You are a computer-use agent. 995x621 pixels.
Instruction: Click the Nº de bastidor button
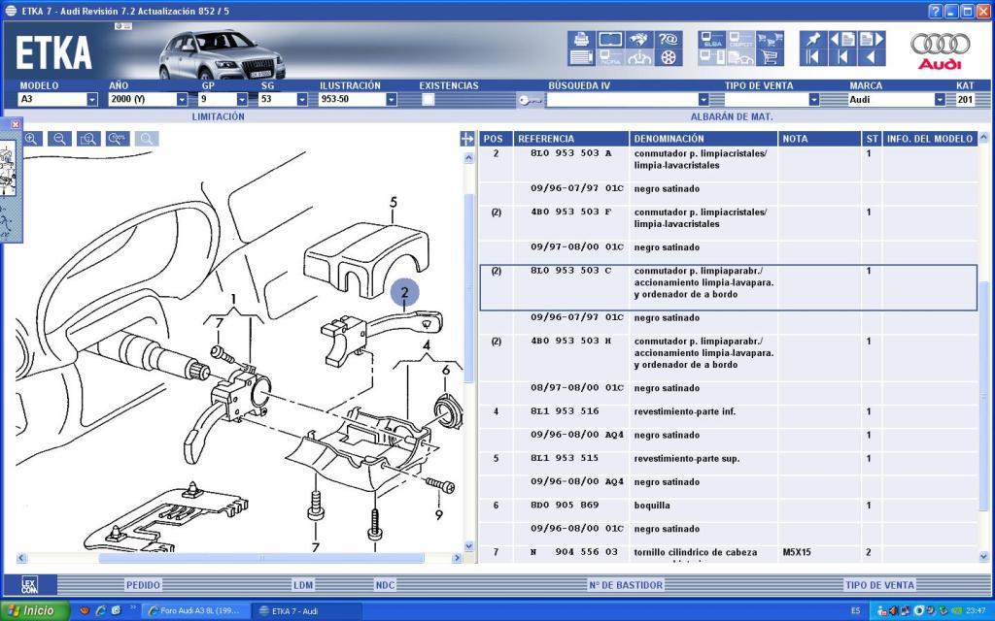626,585
